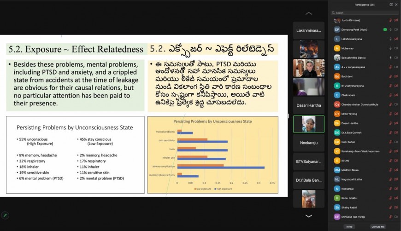401x231 pixels.
Task: Click Saisushmitha Dantla's camera icon
Action: [396, 58]
